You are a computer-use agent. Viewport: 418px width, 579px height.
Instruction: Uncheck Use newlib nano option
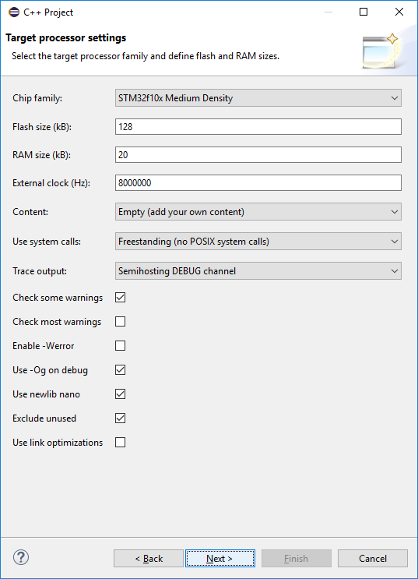click(121, 394)
